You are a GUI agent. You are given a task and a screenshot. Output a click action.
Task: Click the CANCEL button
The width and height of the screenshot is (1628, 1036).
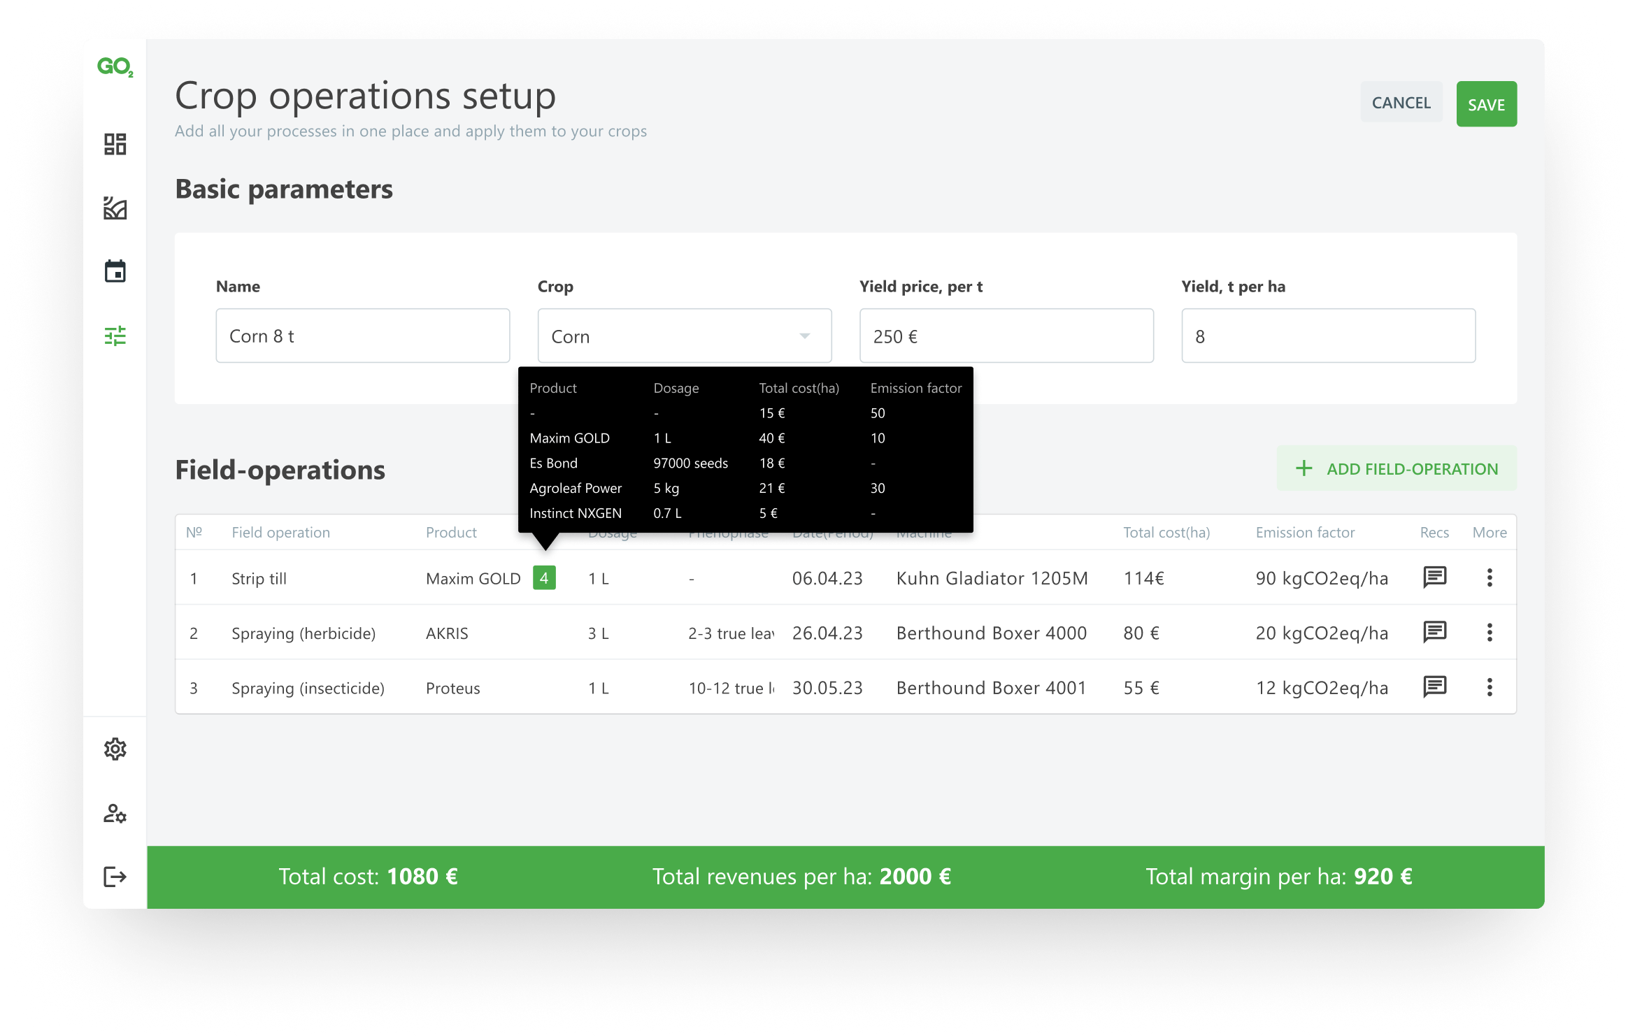(x=1401, y=103)
